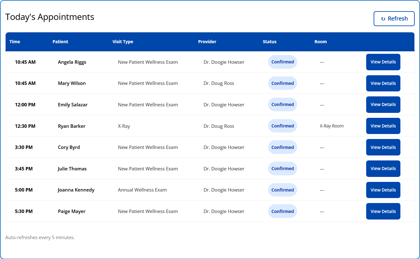Open Paige Mayer's appointment details
Viewport: 420px width, 259px height.
383,211
